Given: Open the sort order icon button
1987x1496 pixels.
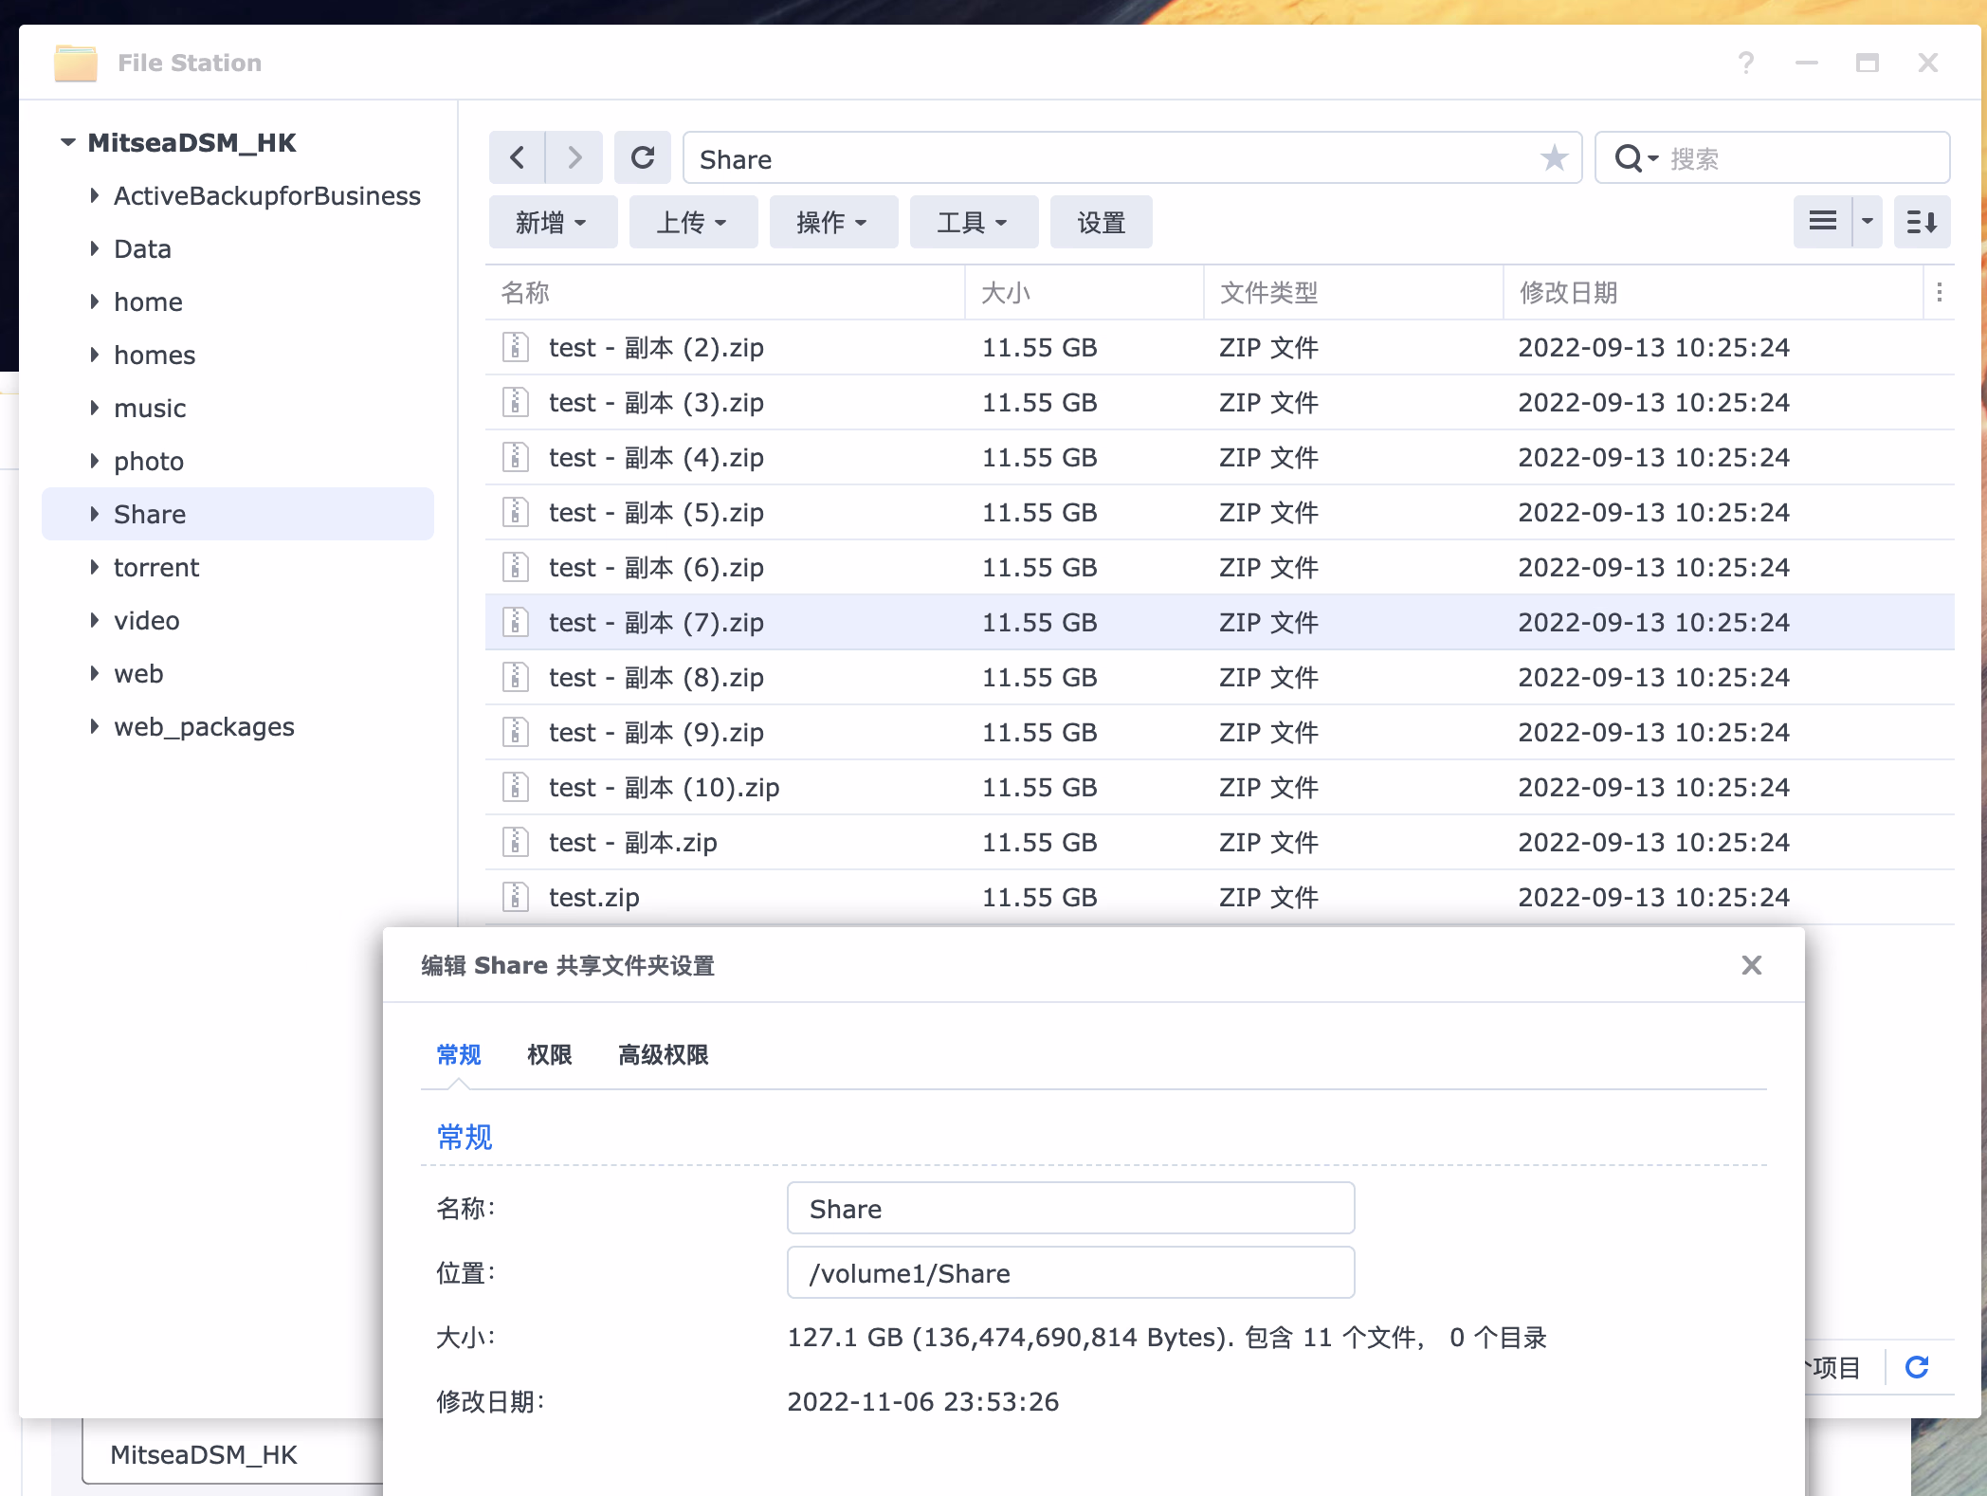Looking at the screenshot, I should pos(1922,222).
